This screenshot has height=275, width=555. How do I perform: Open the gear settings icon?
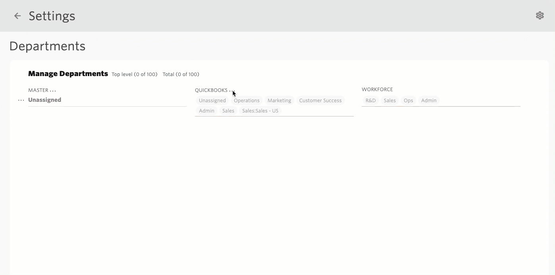point(540,15)
